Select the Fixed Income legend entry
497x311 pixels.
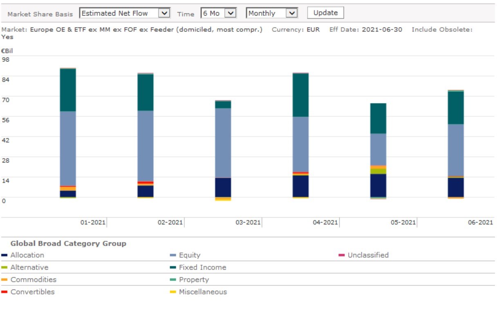click(x=202, y=267)
